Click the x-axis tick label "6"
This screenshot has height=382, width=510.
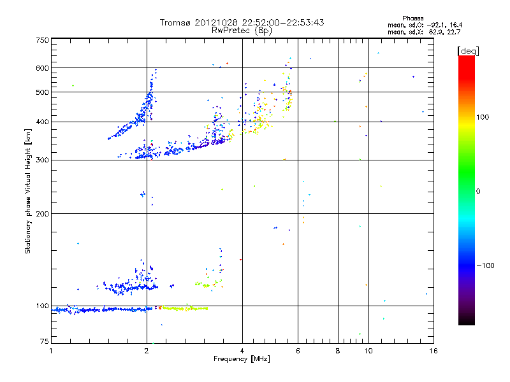298,351
